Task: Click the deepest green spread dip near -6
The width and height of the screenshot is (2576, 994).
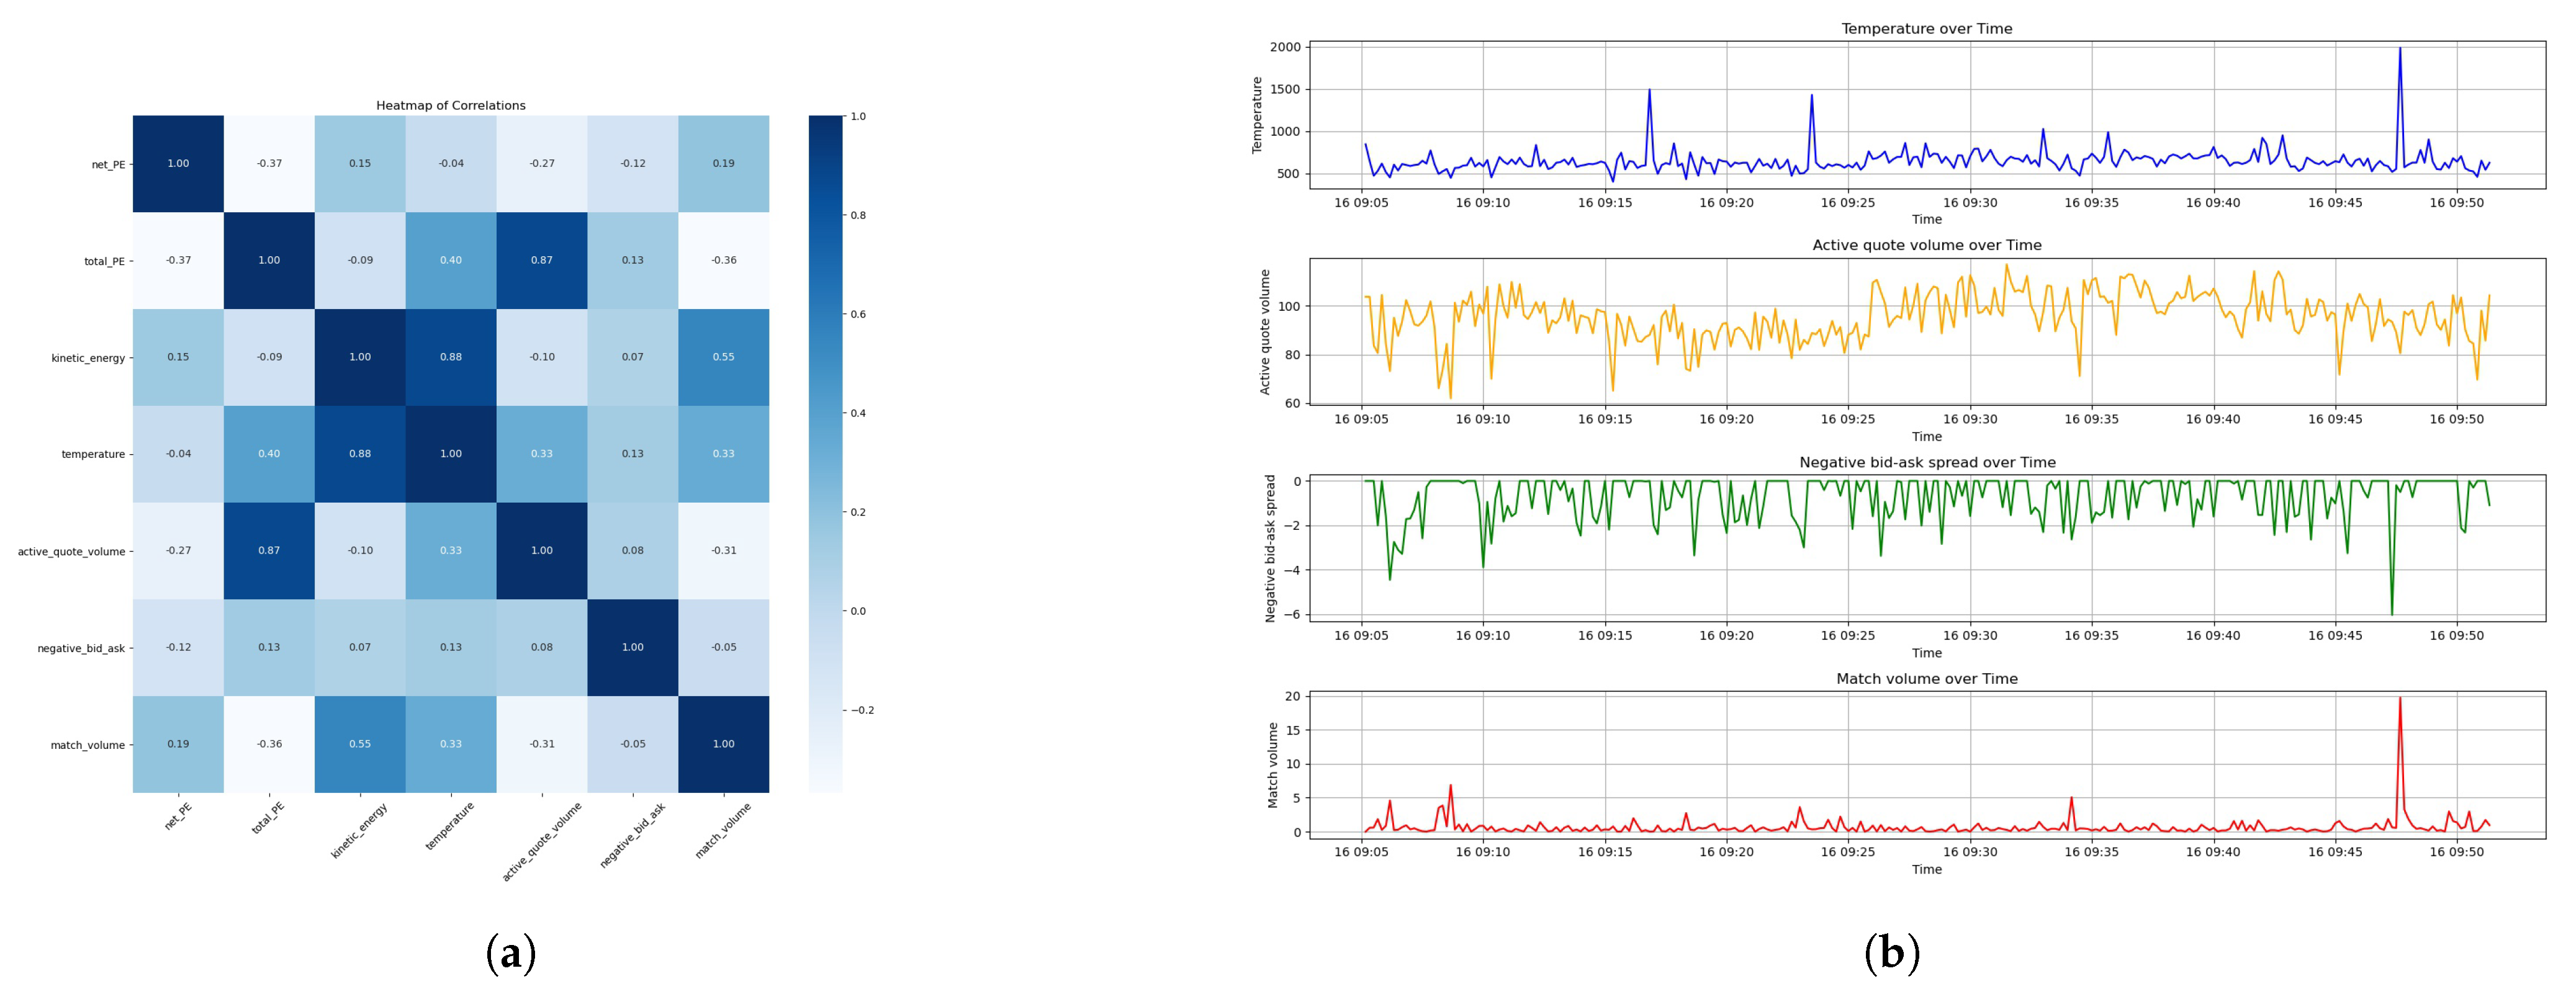Action: point(2391,612)
